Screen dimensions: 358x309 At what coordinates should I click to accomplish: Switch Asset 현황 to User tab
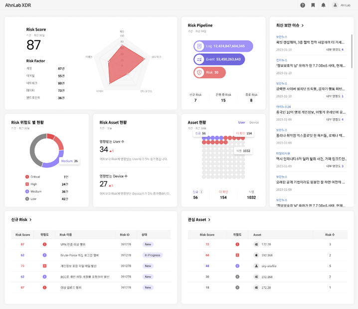click(x=241, y=122)
